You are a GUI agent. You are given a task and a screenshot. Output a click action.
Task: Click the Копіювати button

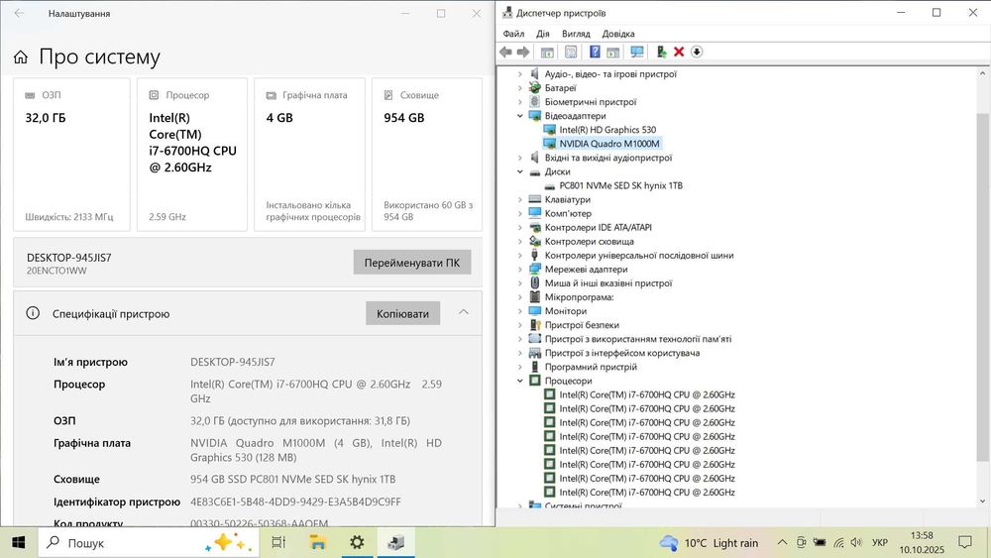point(402,313)
